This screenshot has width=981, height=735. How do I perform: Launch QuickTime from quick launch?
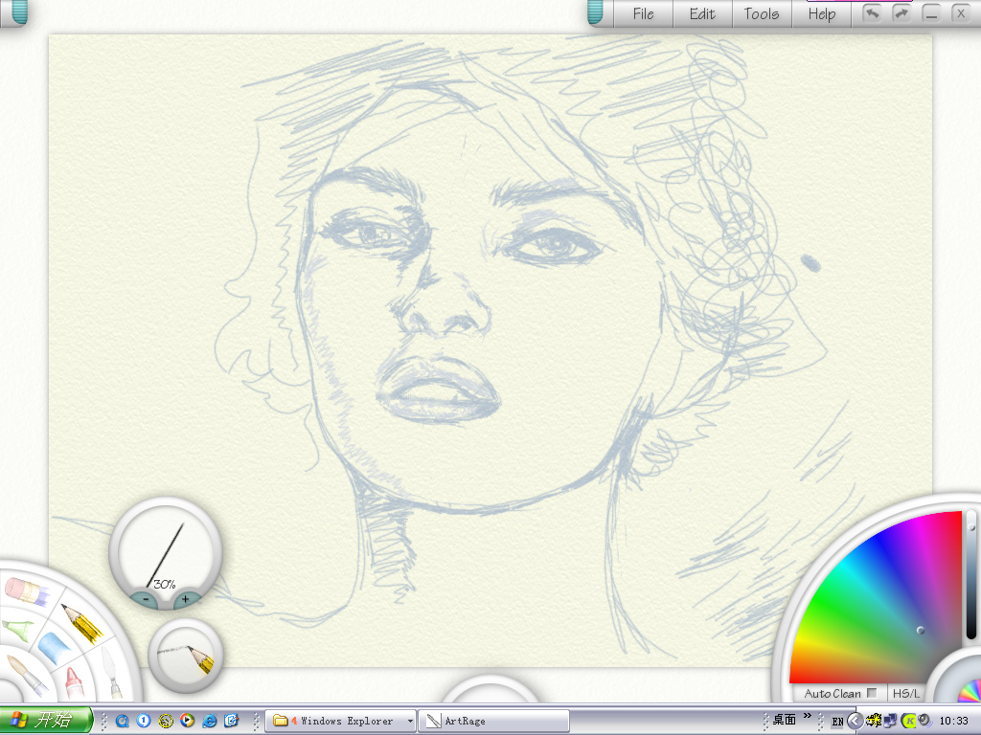point(122,721)
